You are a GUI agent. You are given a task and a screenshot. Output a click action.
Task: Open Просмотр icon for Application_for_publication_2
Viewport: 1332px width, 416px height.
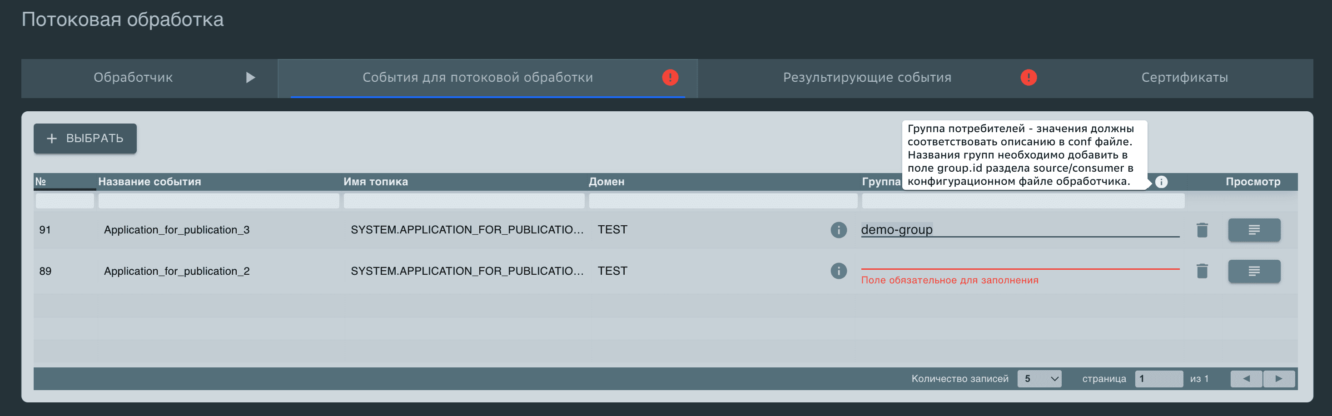pyautogui.click(x=1254, y=271)
